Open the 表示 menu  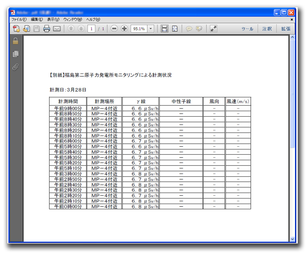[x=53, y=20]
